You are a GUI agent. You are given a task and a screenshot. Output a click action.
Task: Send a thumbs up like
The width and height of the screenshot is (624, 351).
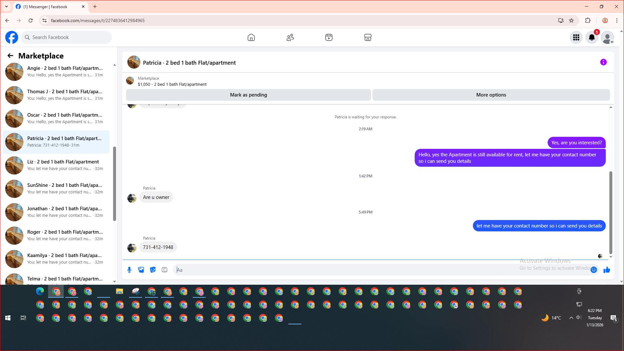click(x=607, y=270)
